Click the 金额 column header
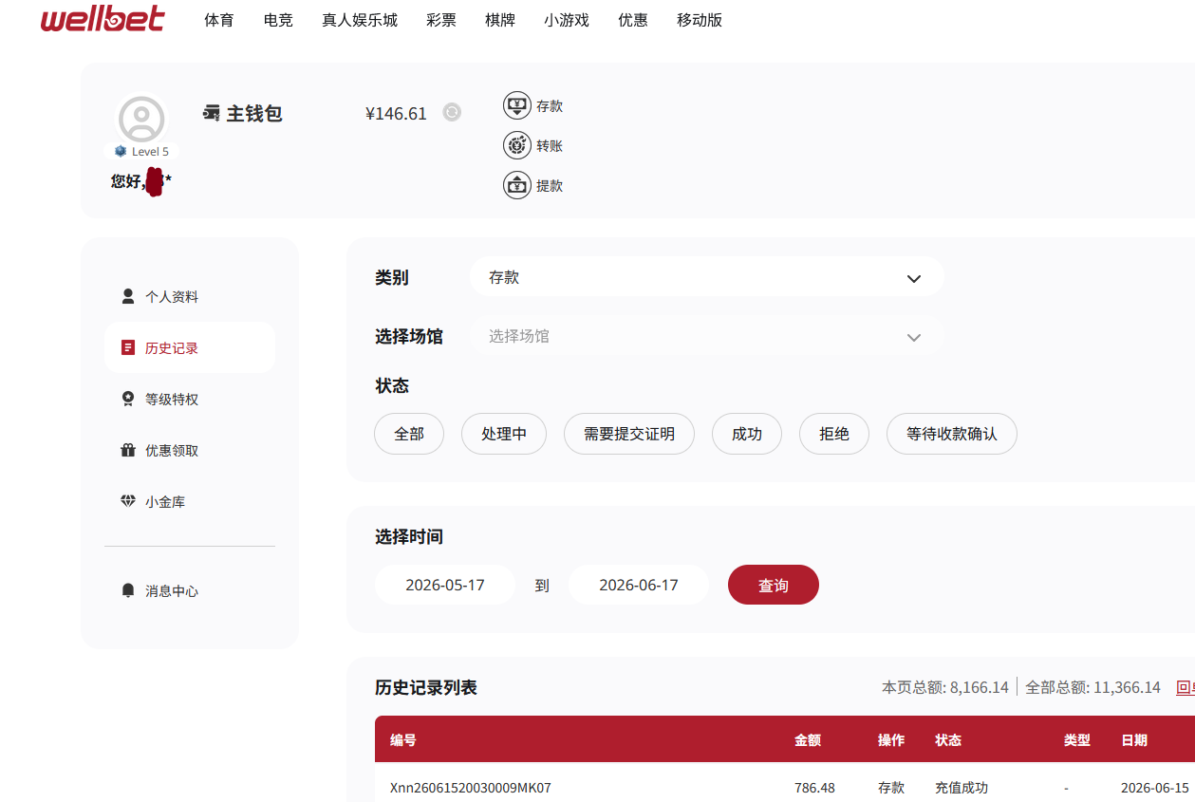The height and width of the screenshot is (802, 1195). [808, 740]
